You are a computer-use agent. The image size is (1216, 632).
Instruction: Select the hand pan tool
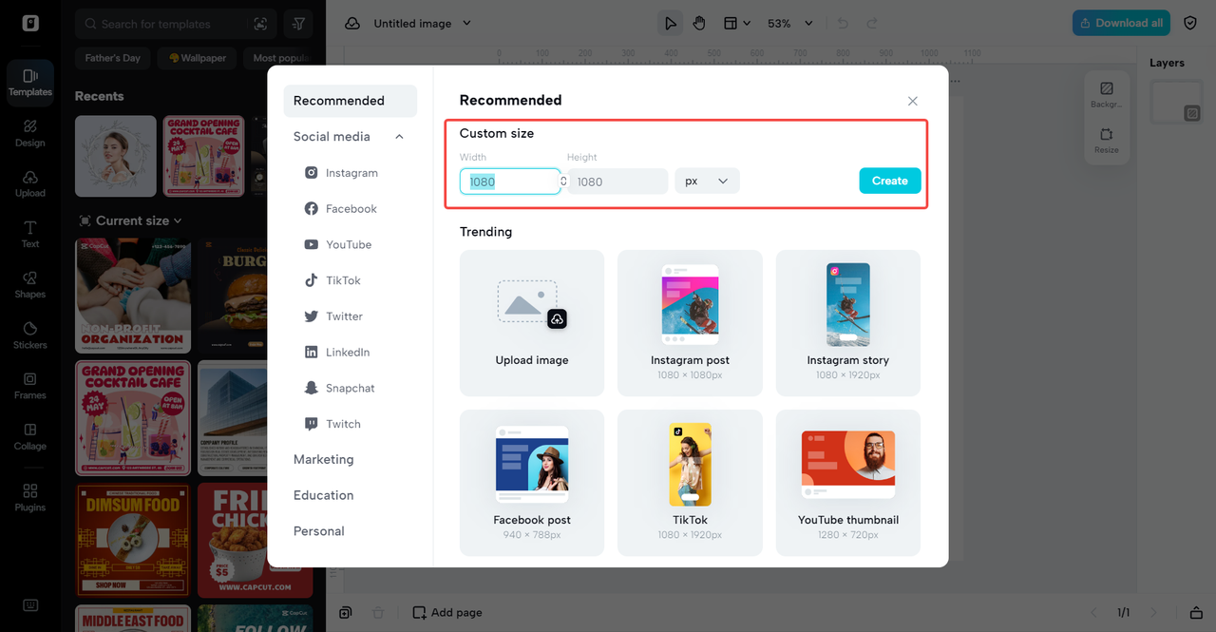(699, 23)
